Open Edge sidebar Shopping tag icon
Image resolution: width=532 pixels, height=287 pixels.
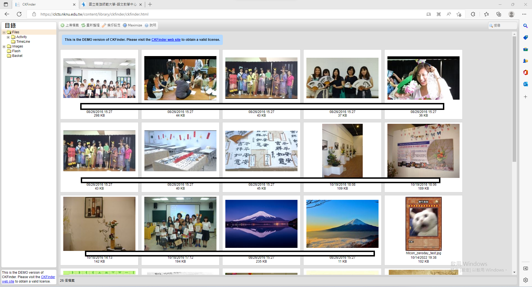tap(525, 37)
